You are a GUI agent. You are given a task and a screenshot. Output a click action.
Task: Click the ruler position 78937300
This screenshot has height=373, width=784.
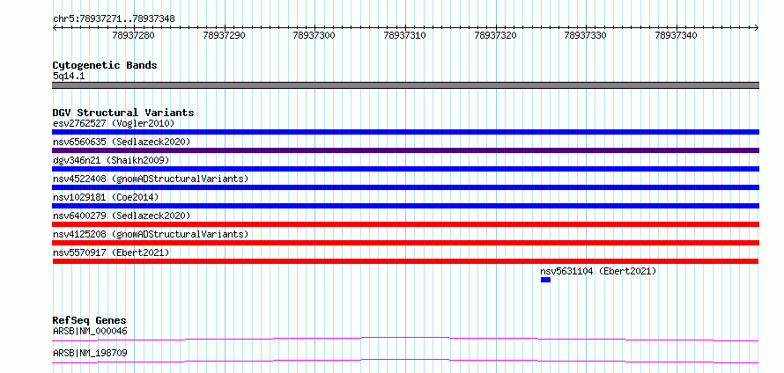[x=314, y=35]
